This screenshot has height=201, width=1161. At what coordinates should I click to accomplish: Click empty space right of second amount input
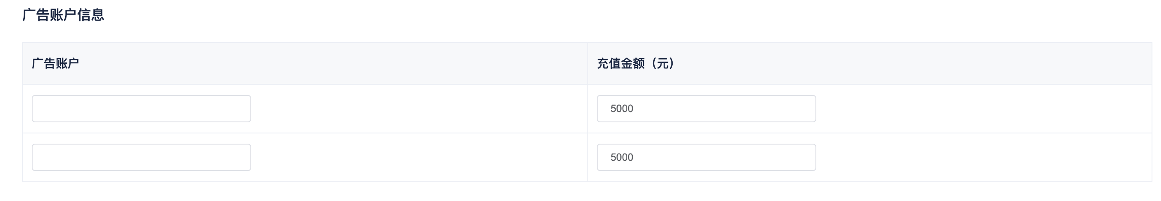coord(983,157)
